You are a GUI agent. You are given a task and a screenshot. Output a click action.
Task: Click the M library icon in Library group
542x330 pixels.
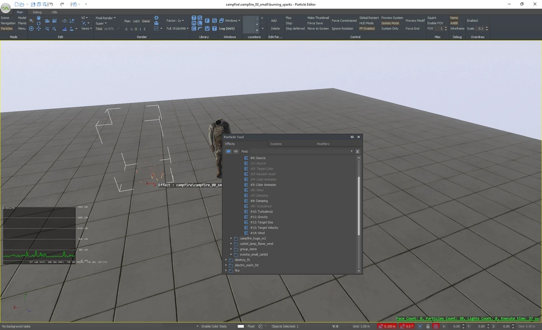(x=193, y=23)
